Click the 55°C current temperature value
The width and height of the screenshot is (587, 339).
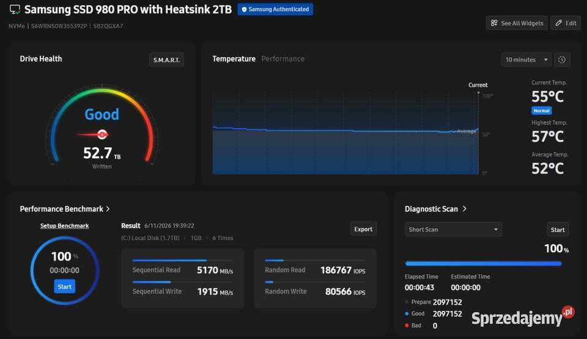[547, 97]
